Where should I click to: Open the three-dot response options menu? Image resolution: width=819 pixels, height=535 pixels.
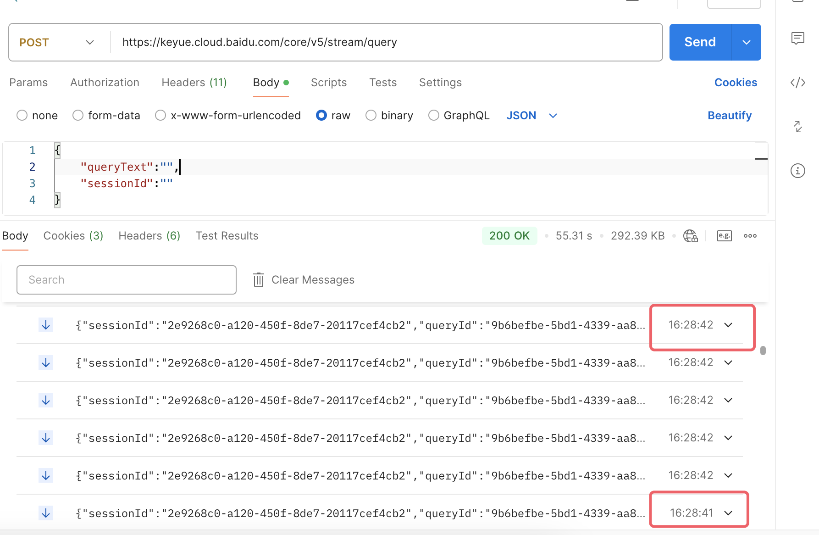pyautogui.click(x=750, y=236)
